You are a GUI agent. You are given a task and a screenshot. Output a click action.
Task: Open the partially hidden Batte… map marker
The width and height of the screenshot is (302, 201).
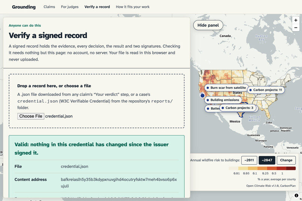tap(212, 109)
